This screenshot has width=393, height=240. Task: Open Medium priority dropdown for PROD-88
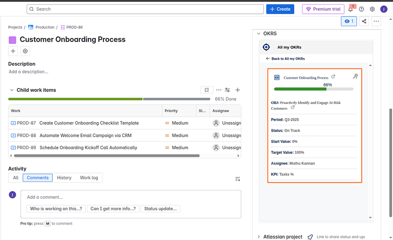[x=177, y=135]
